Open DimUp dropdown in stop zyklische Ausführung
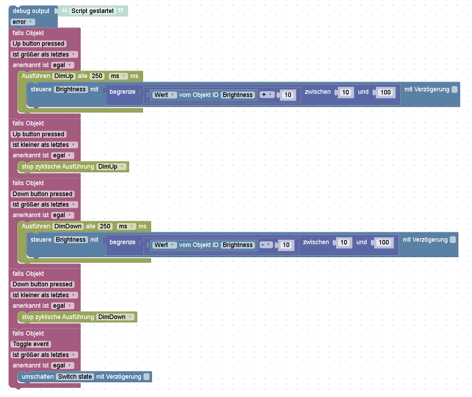The height and width of the screenshot is (397, 472). click(x=111, y=167)
